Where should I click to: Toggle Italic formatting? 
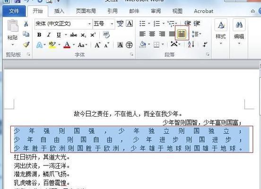(x=49, y=35)
